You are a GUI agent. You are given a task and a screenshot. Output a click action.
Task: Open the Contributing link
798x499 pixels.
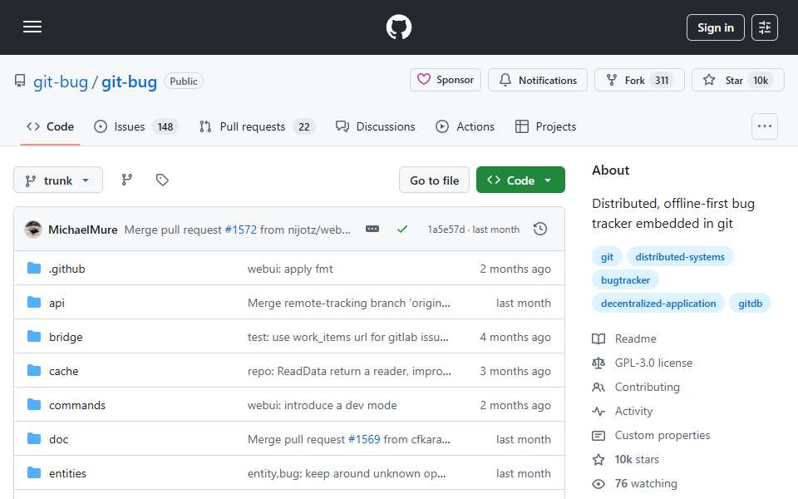point(636,387)
